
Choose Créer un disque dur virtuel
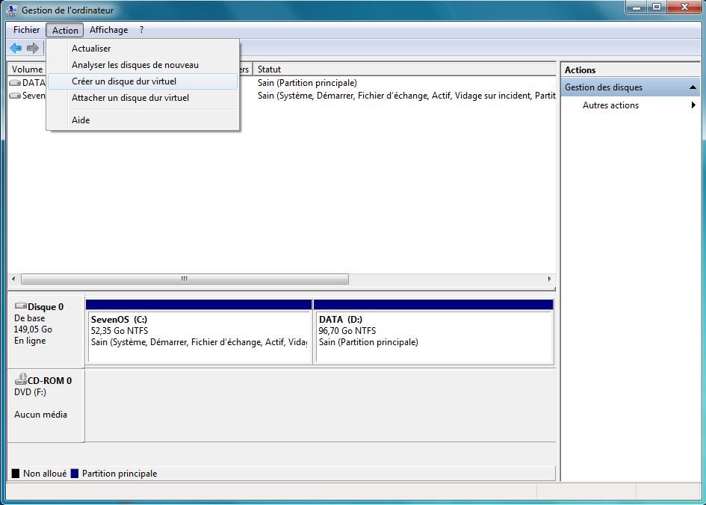click(143, 81)
